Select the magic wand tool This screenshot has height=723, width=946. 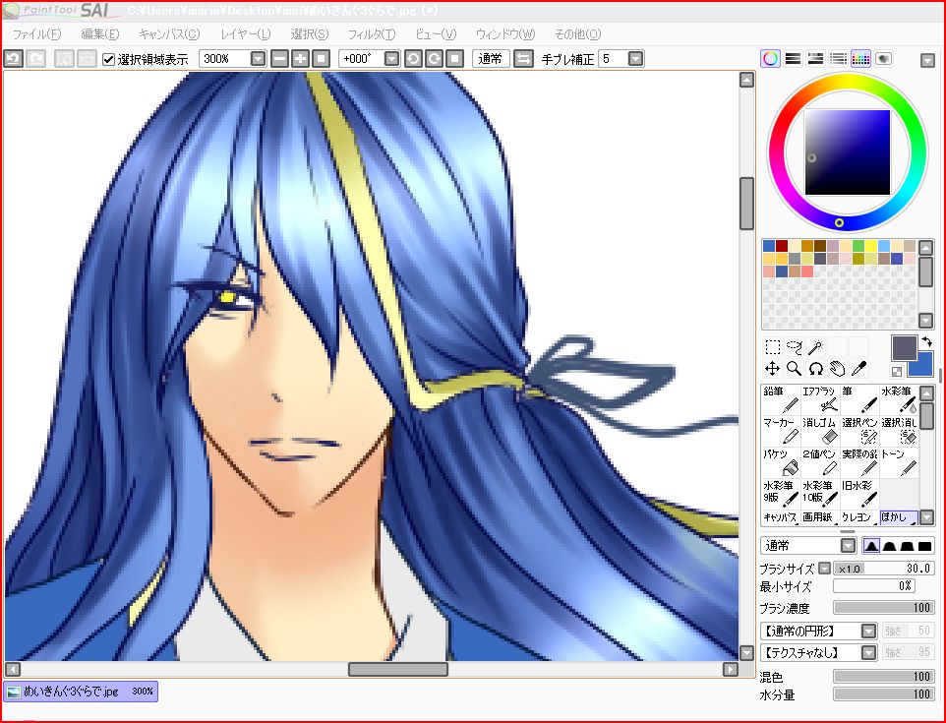coord(815,347)
